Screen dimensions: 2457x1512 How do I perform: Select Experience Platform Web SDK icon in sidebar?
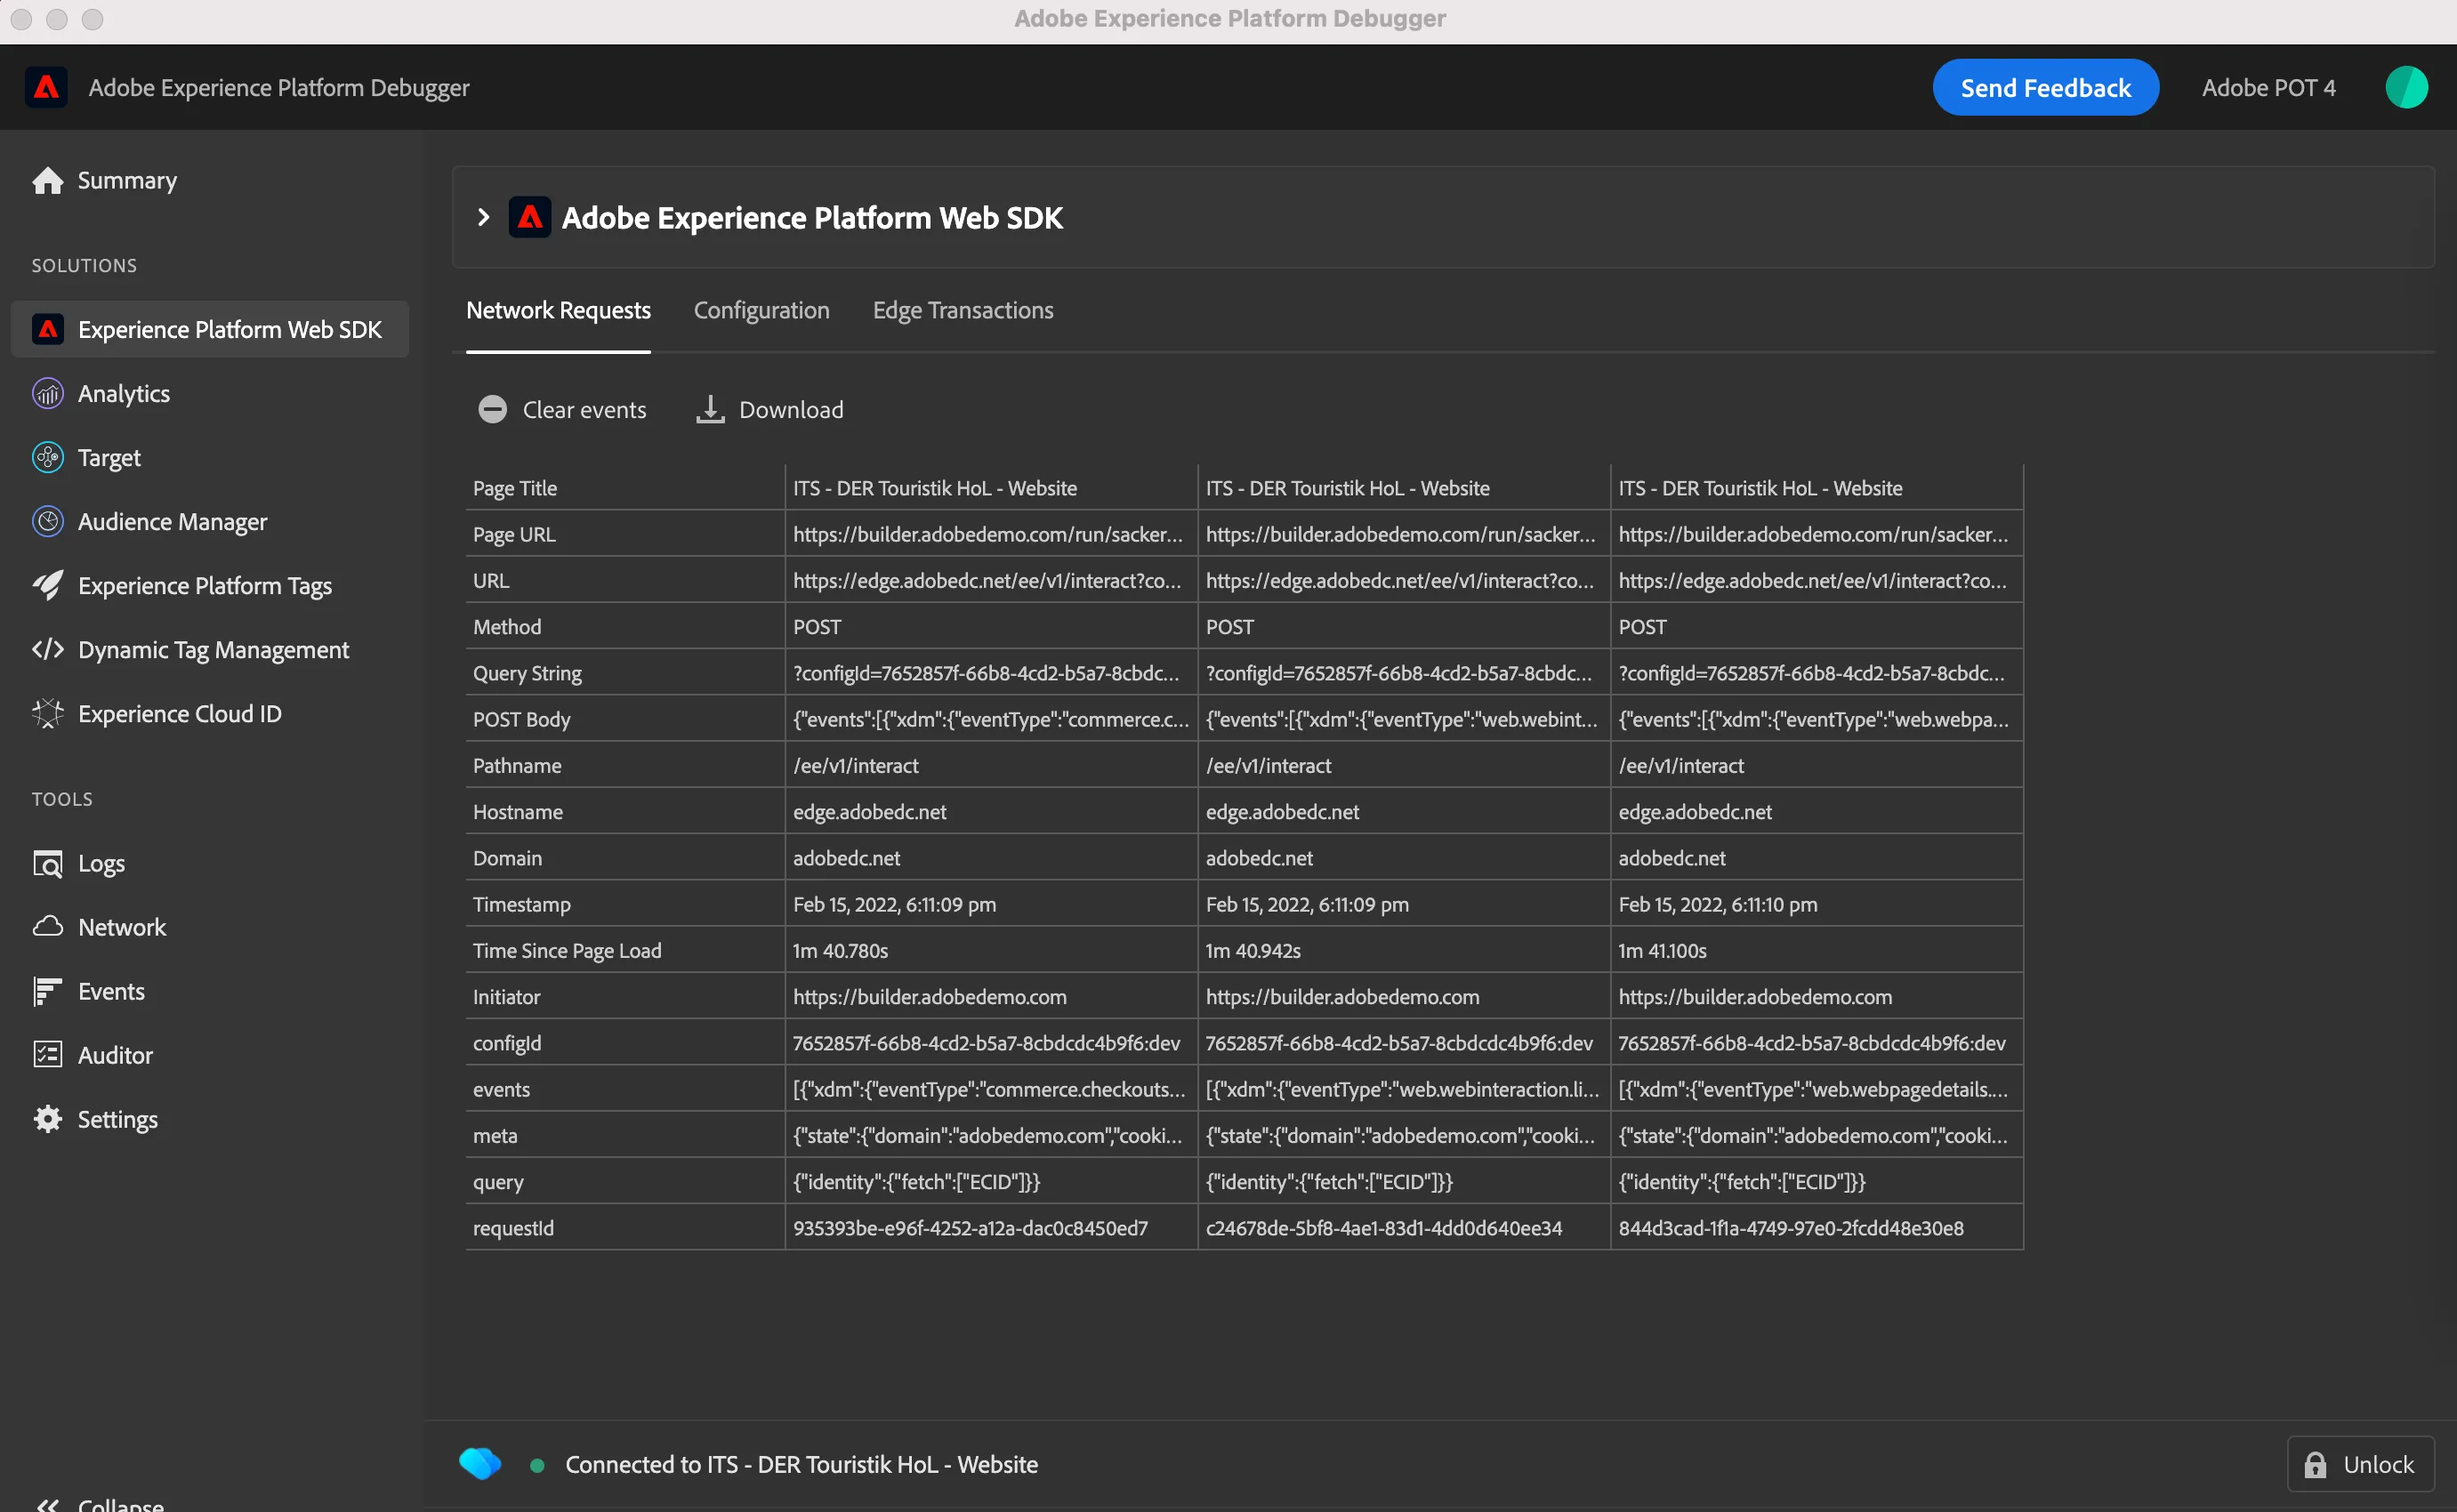pyautogui.click(x=47, y=329)
